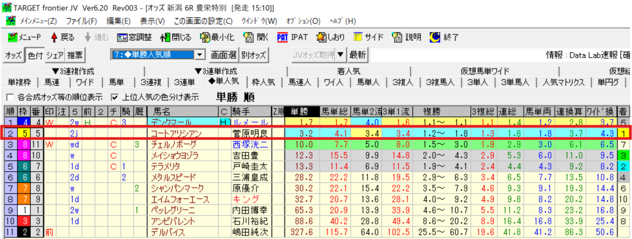Toggle the 色付 view mode button
This screenshot has width=632, height=239.
coord(35,55)
